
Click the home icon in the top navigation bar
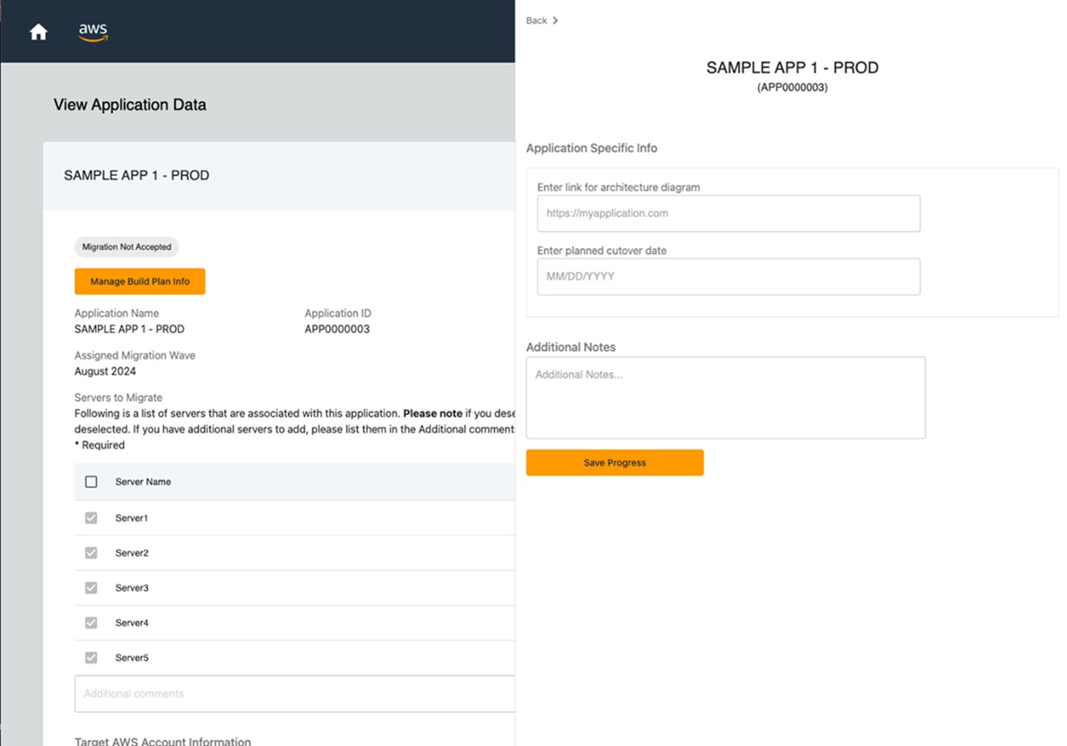38,30
